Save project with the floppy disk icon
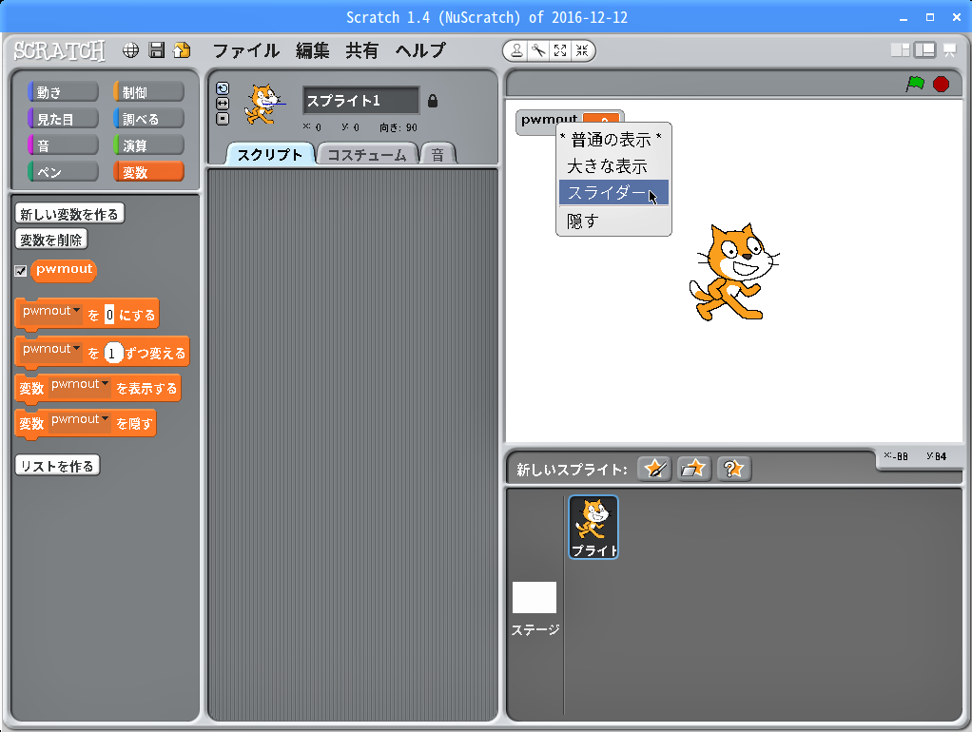The width and height of the screenshot is (972, 732). (x=157, y=50)
